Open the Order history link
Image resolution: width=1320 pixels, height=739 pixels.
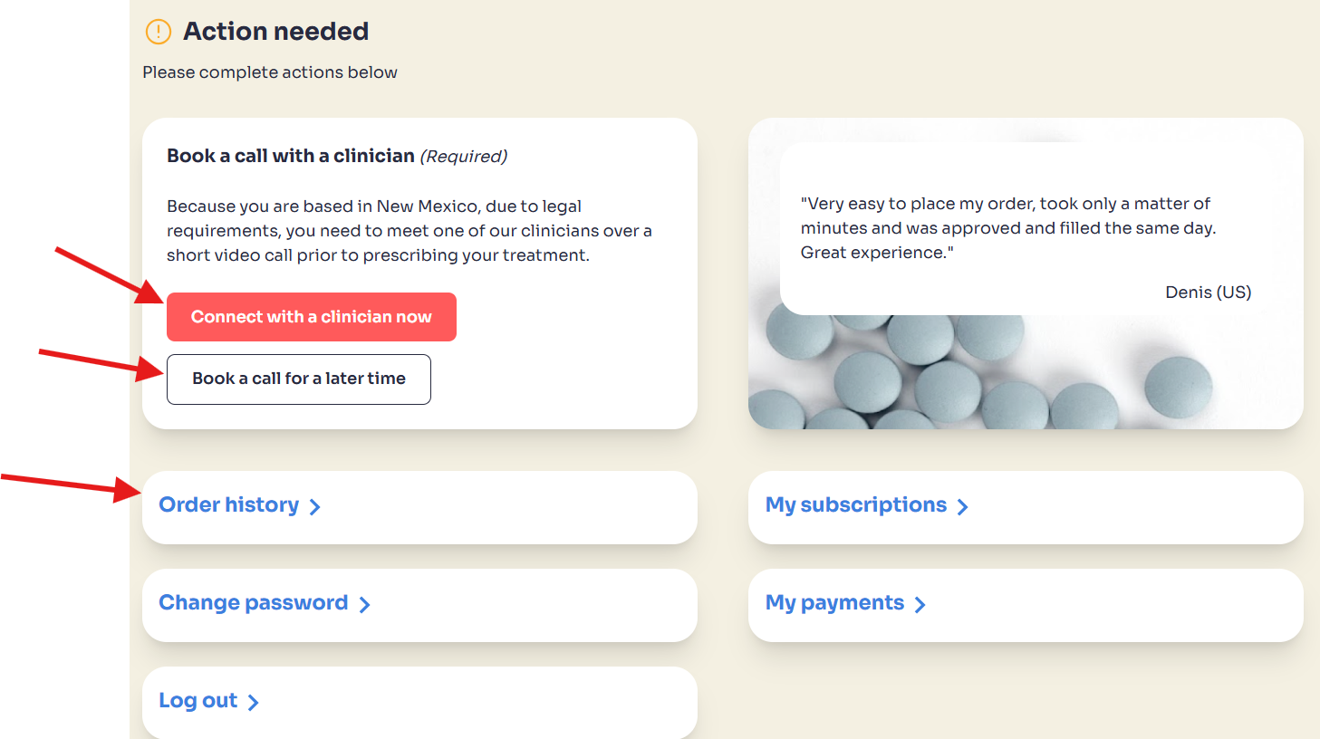pyautogui.click(x=229, y=505)
